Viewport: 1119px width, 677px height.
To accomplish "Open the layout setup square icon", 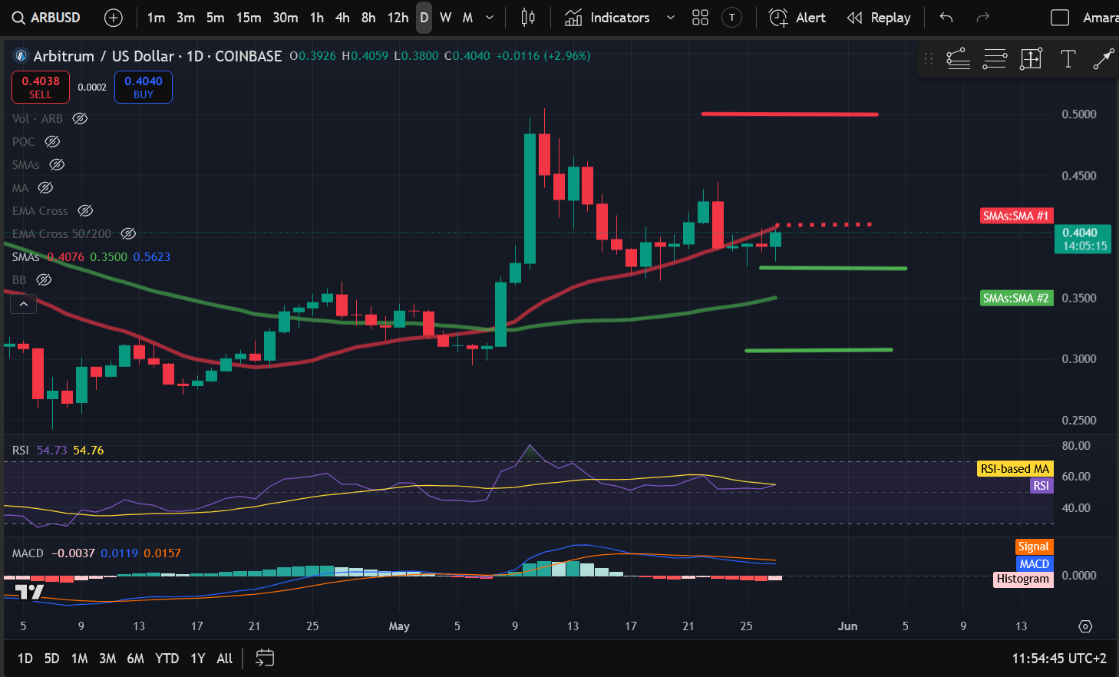I will point(1060,18).
